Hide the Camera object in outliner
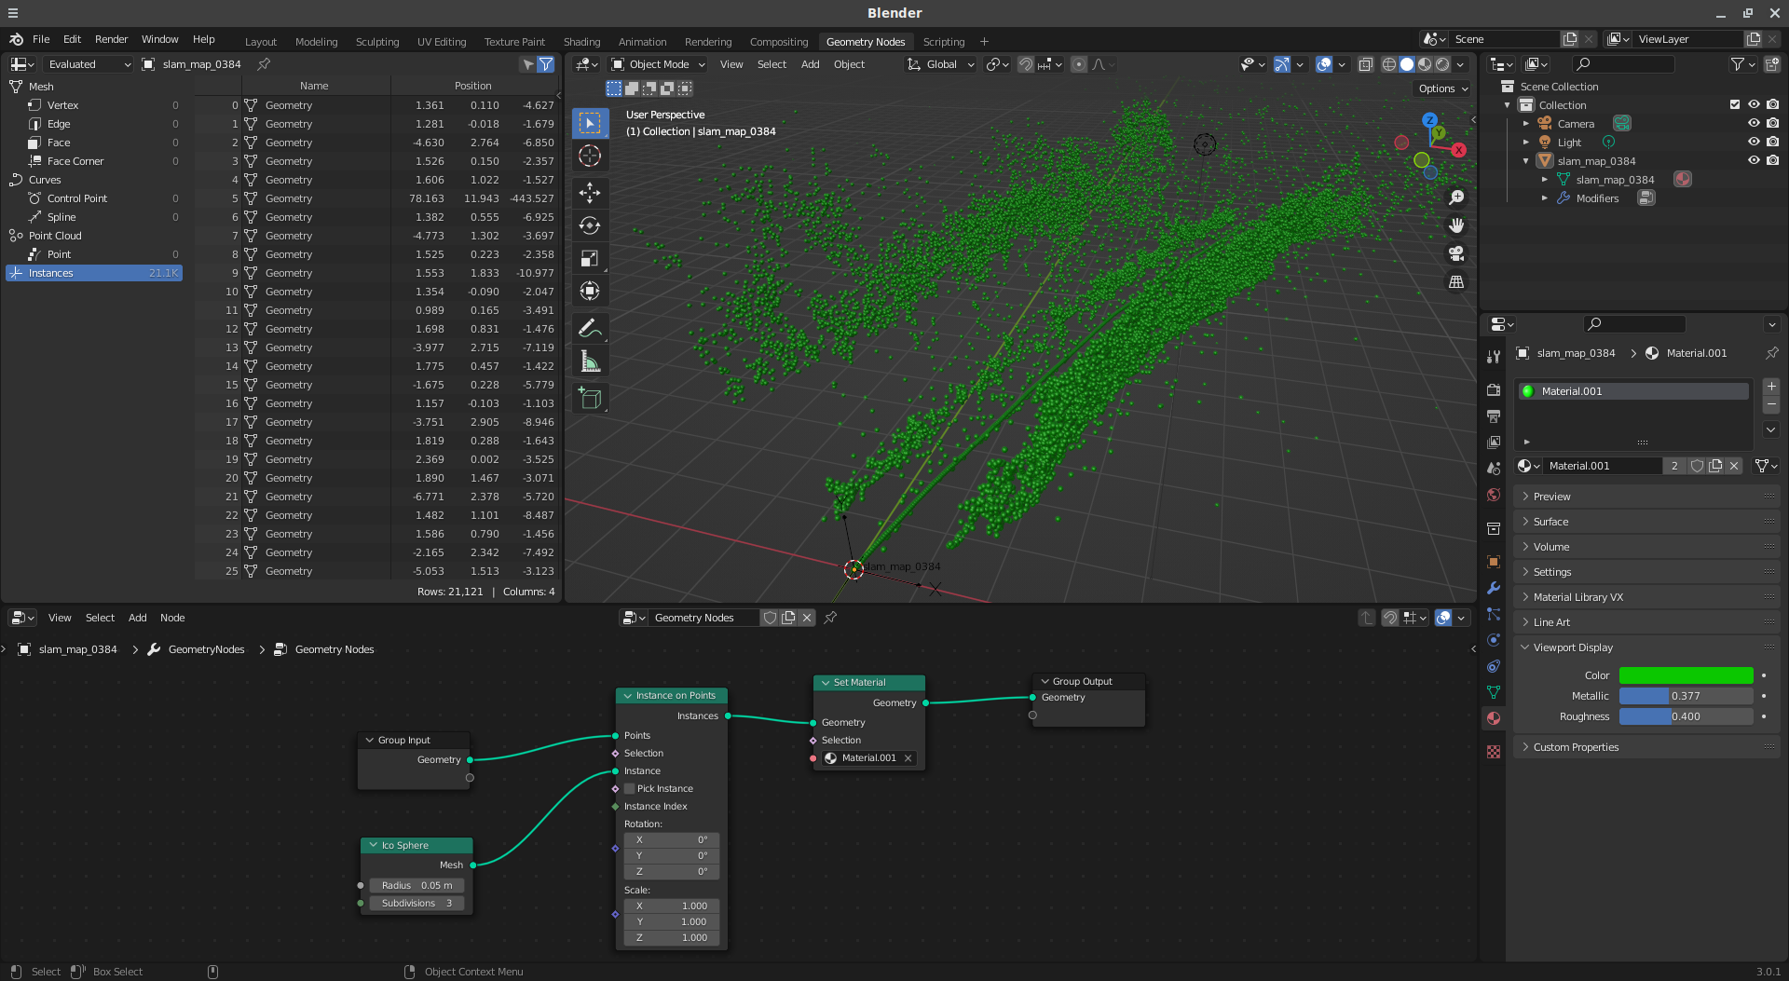 (1754, 123)
